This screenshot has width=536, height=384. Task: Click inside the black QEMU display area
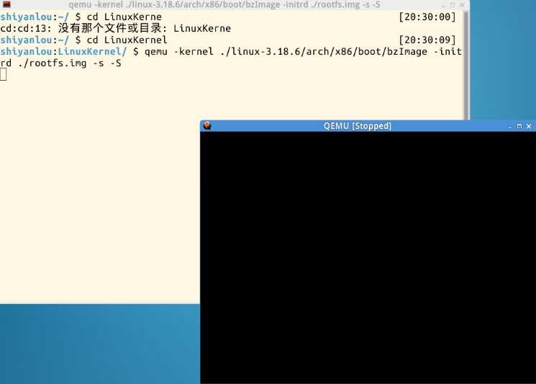pos(368,257)
